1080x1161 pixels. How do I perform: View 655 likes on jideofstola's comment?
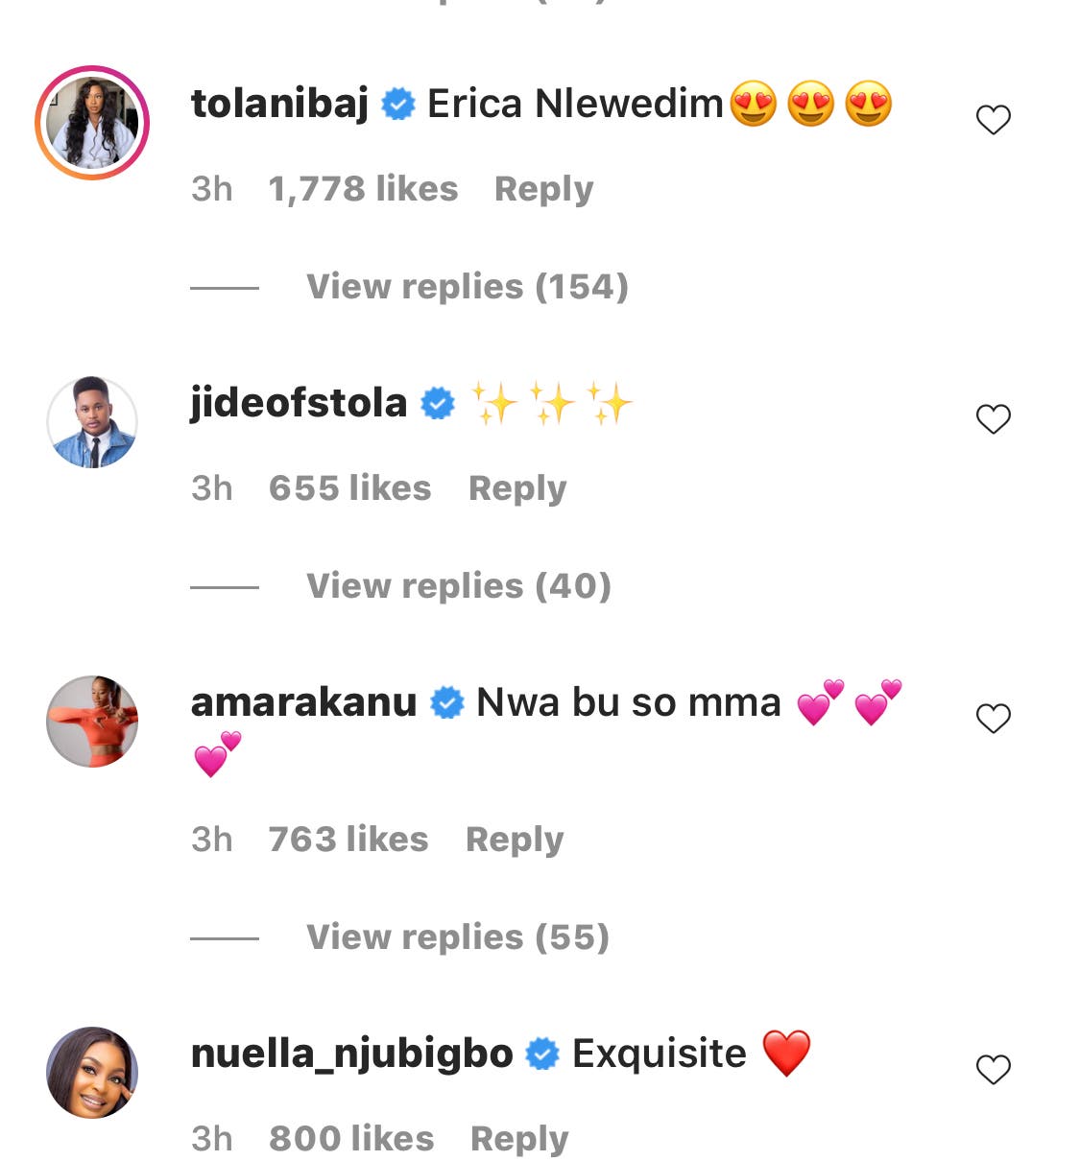click(x=349, y=488)
